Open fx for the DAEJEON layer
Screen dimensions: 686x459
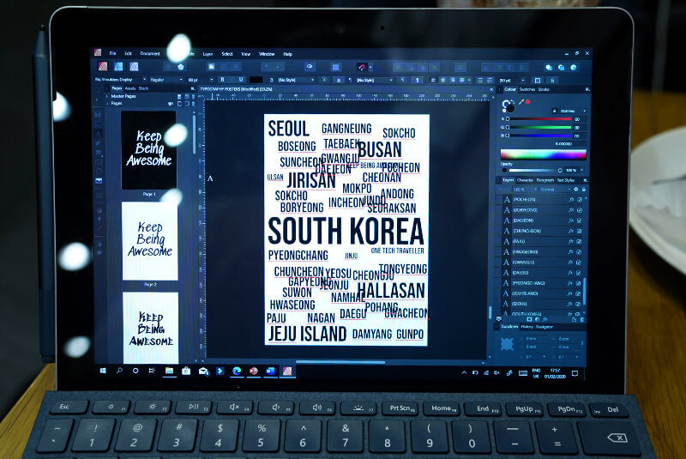click(x=571, y=220)
